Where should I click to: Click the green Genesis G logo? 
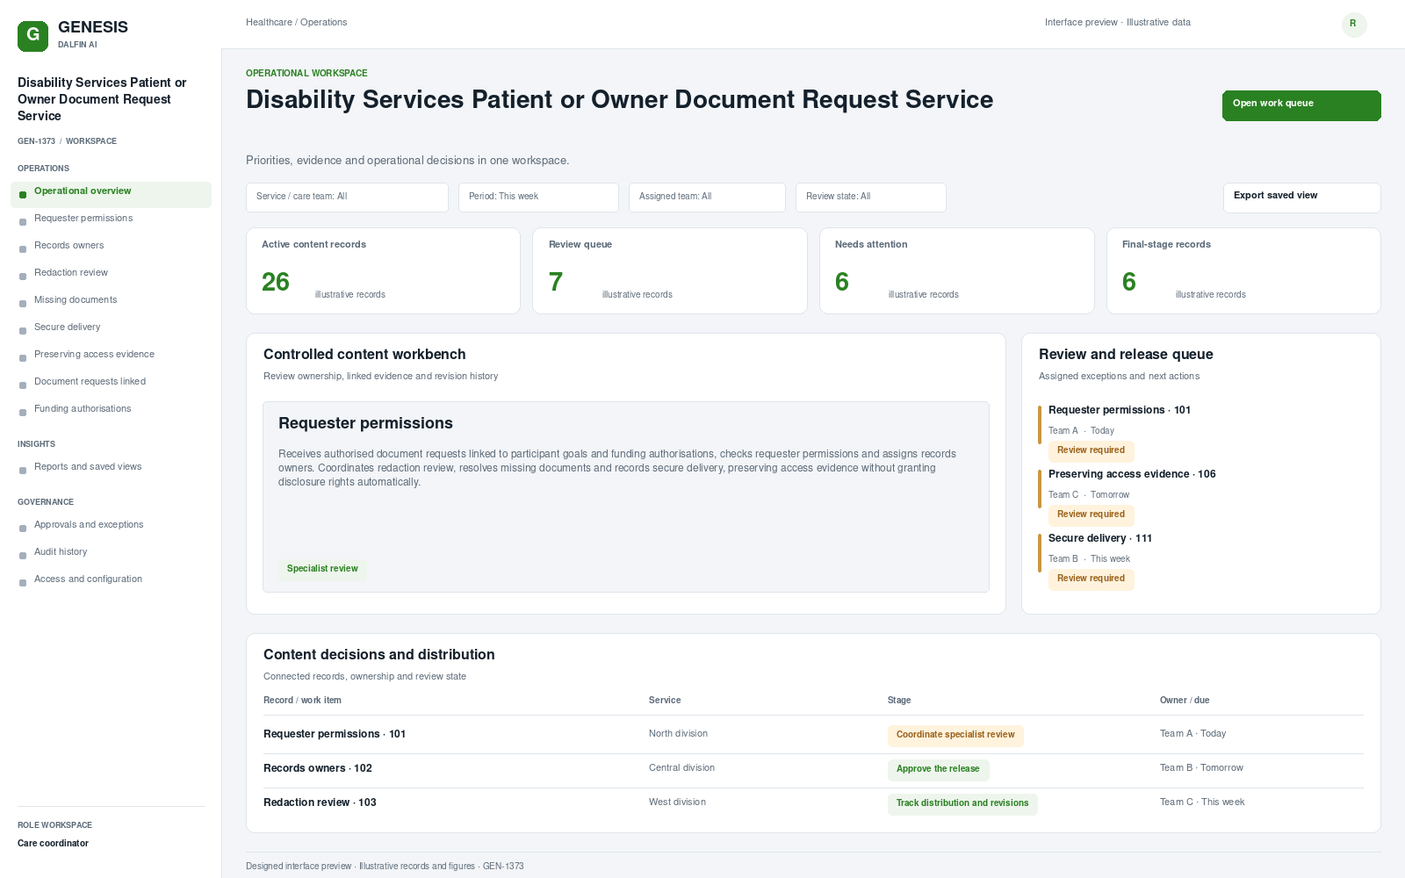[x=32, y=36]
